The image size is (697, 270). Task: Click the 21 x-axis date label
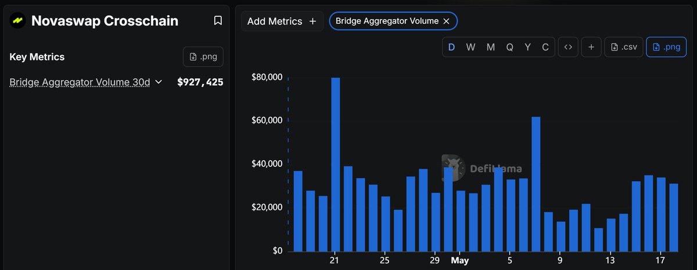click(x=335, y=260)
